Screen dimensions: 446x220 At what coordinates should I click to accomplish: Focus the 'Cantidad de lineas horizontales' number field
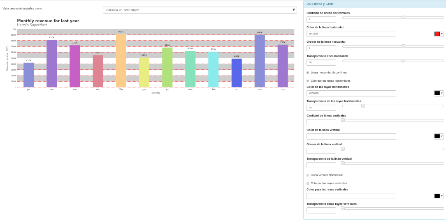[x=321, y=19]
